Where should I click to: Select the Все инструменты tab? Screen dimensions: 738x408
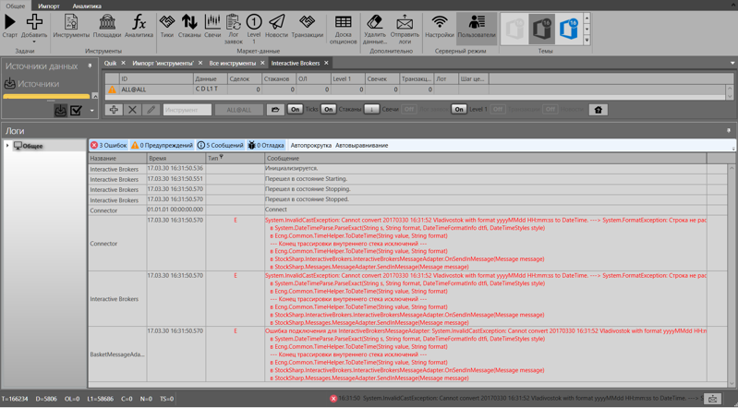click(x=232, y=64)
